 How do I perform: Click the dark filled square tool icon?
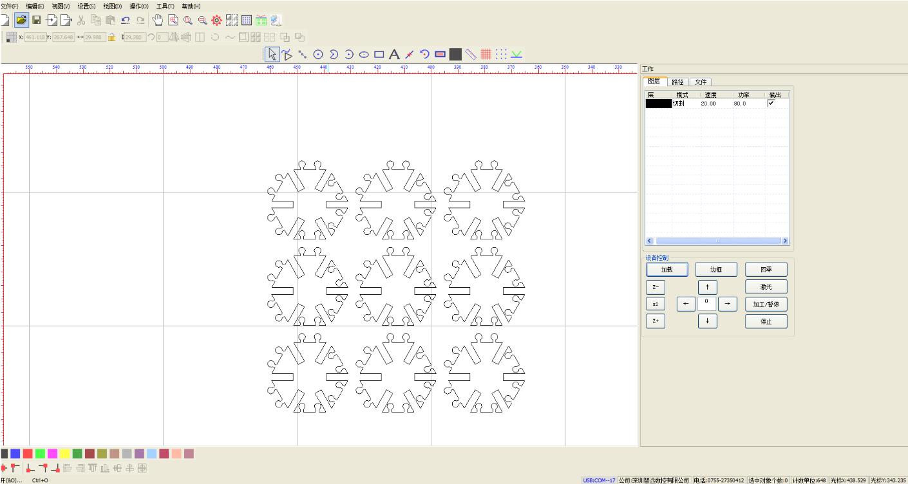pos(455,55)
